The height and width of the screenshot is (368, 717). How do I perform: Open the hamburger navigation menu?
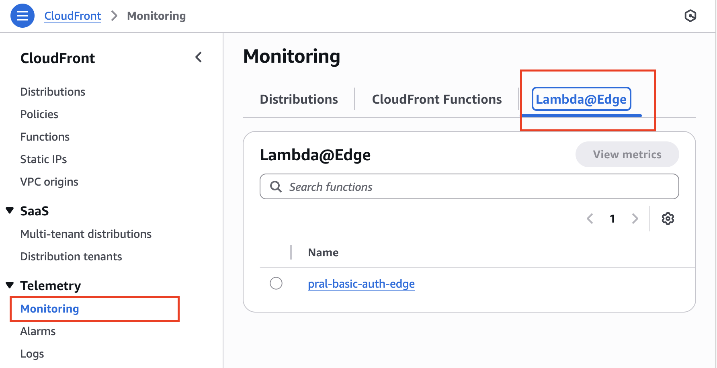23,16
